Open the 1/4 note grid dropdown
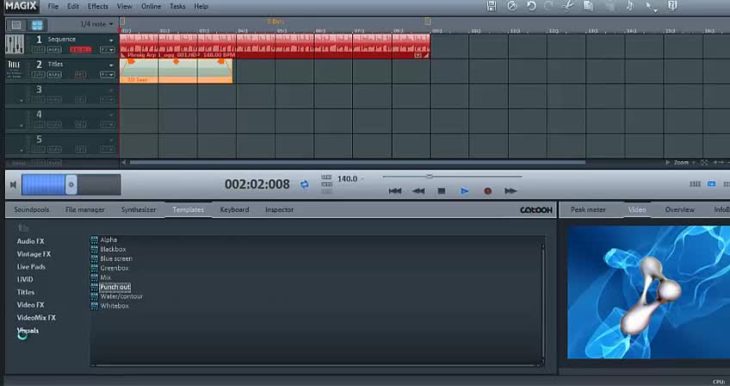Image resolution: width=730 pixels, height=386 pixels. click(96, 24)
